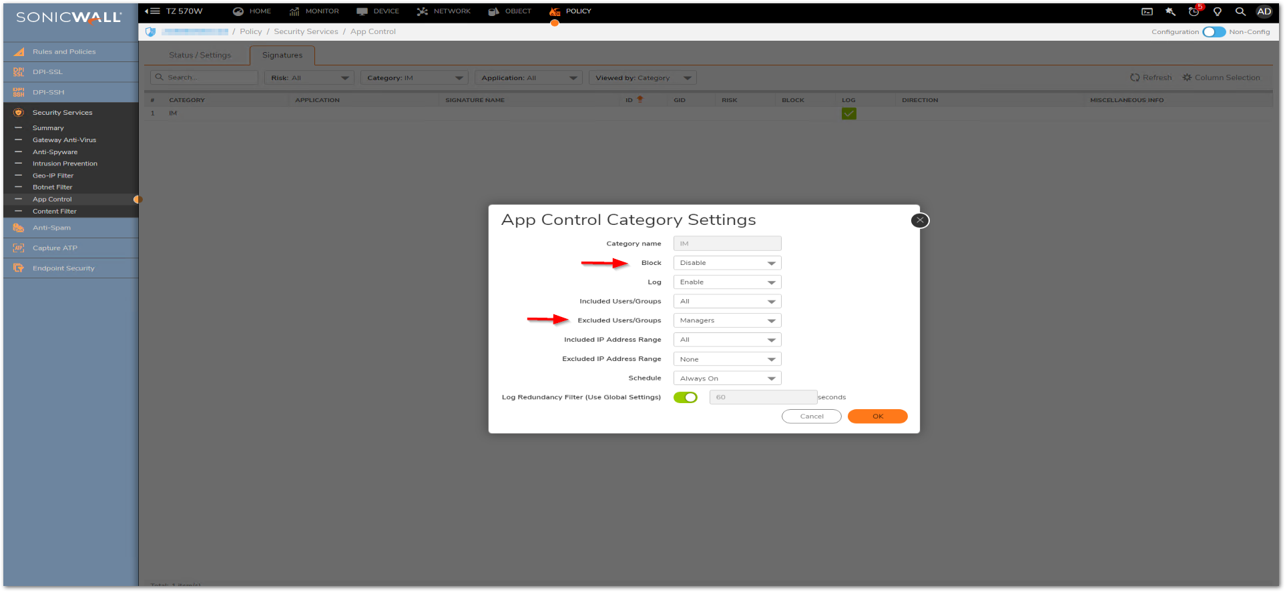
Task: Click the setup wizard wand icon
Action: coord(1170,11)
